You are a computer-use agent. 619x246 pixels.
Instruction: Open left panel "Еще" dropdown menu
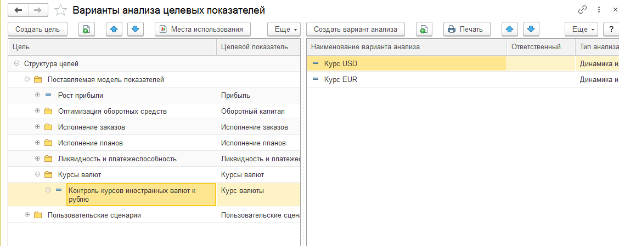coord(284,29)
